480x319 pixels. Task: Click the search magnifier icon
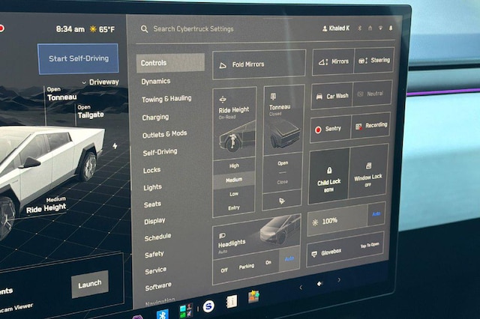point(144,29)
